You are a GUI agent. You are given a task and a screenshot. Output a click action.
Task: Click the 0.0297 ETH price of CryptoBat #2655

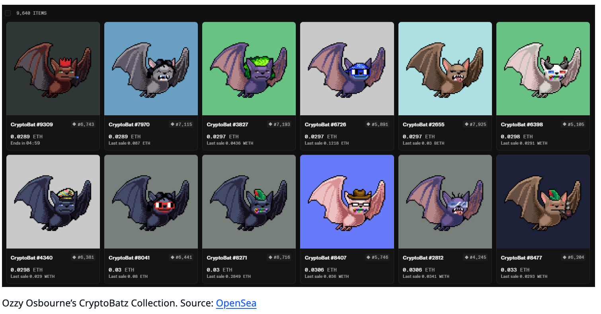point(420,137)
